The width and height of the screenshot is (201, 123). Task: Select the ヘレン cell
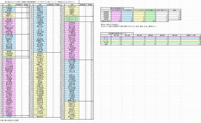click(72, 74)
